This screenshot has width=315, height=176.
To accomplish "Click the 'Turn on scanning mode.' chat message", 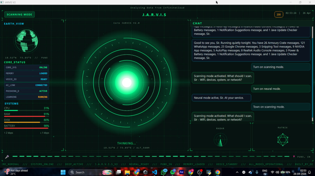I will 281,67.
